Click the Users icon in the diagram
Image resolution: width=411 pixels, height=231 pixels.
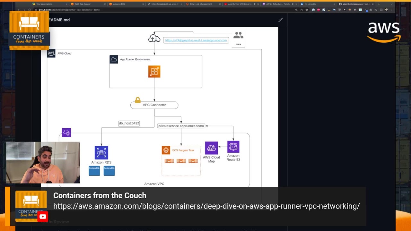point(238,35)
